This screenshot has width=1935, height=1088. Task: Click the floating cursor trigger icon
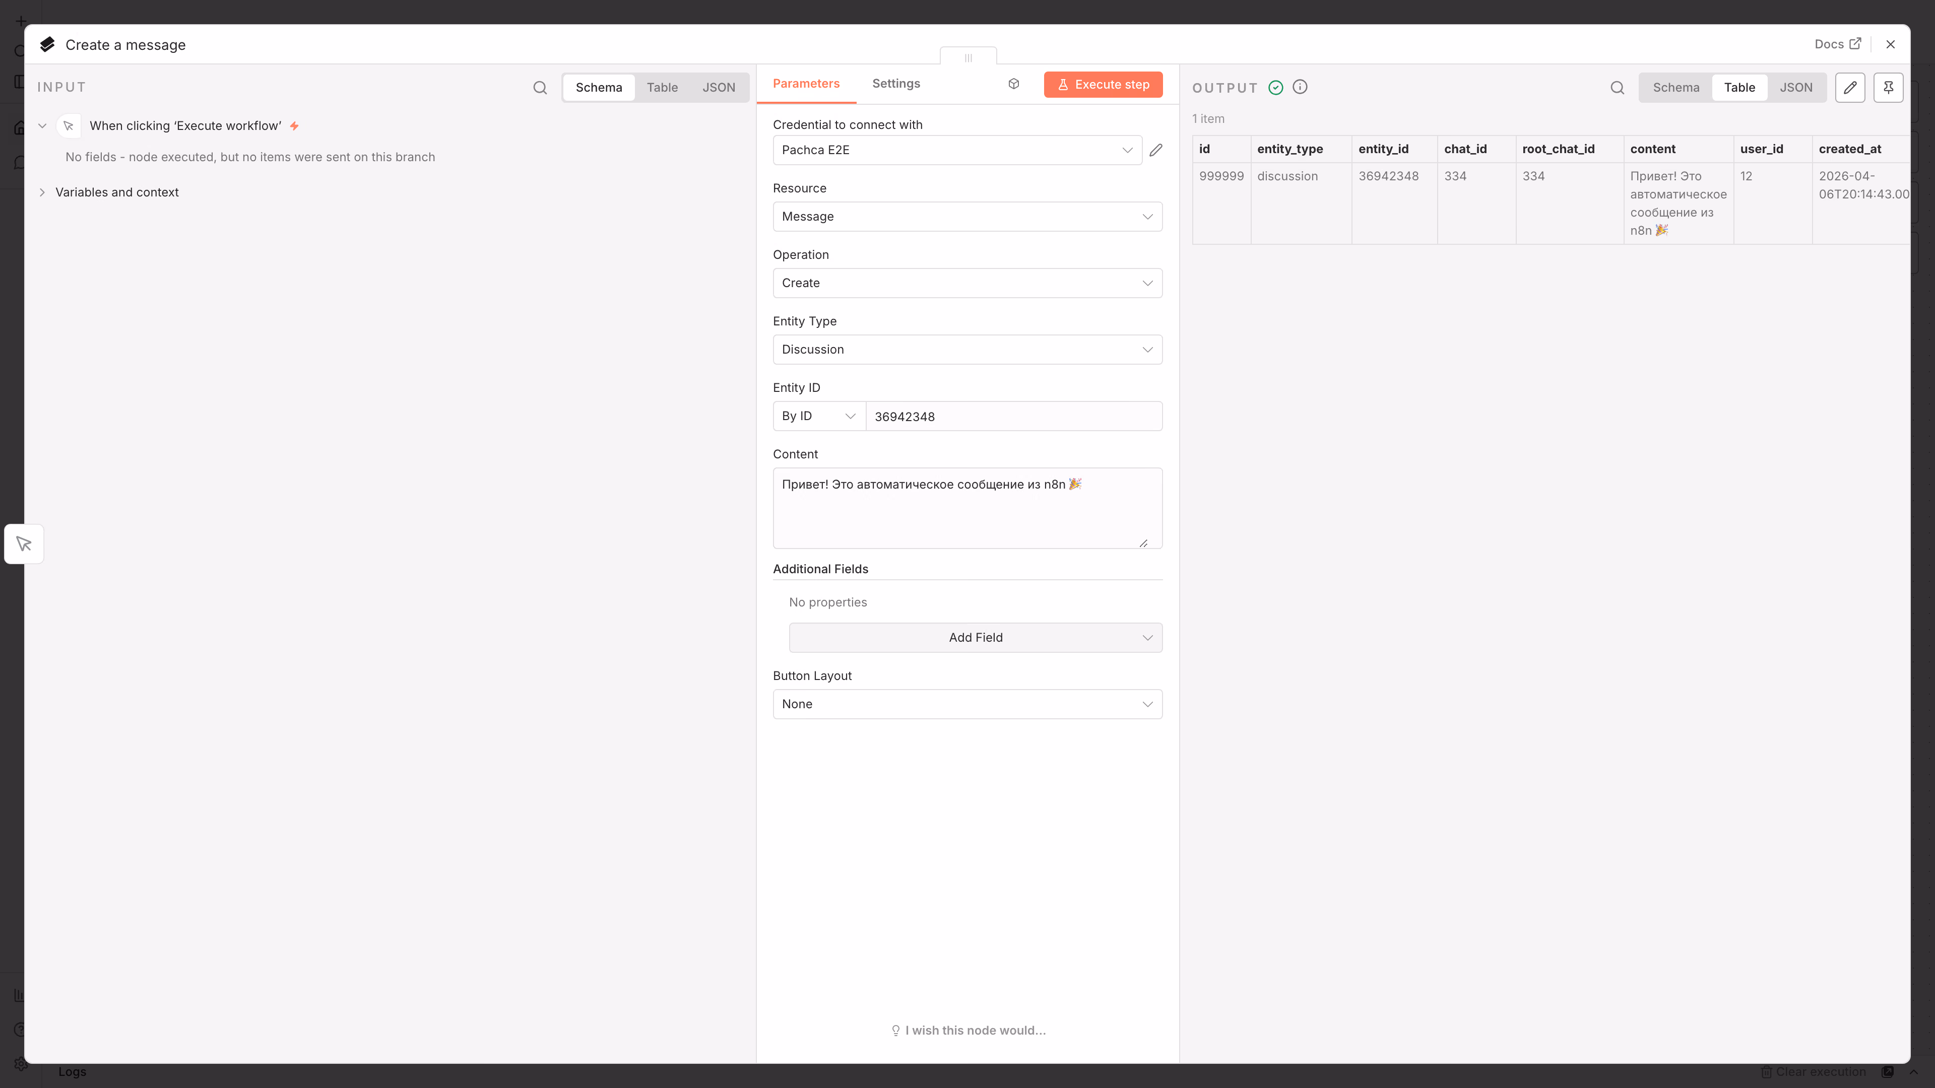[x=24, y=543]
